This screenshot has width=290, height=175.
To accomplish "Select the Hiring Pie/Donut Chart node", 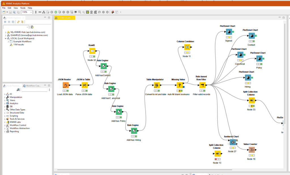I will coord(248,78).
